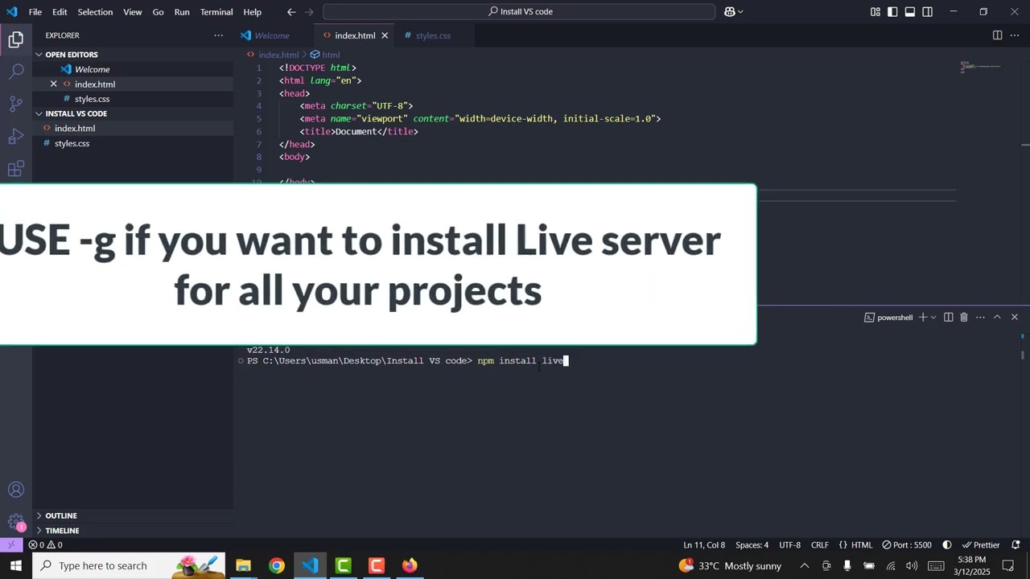Split the terminal
The width and height of the screenshot is (1030, 579).
tap(948, 318)
